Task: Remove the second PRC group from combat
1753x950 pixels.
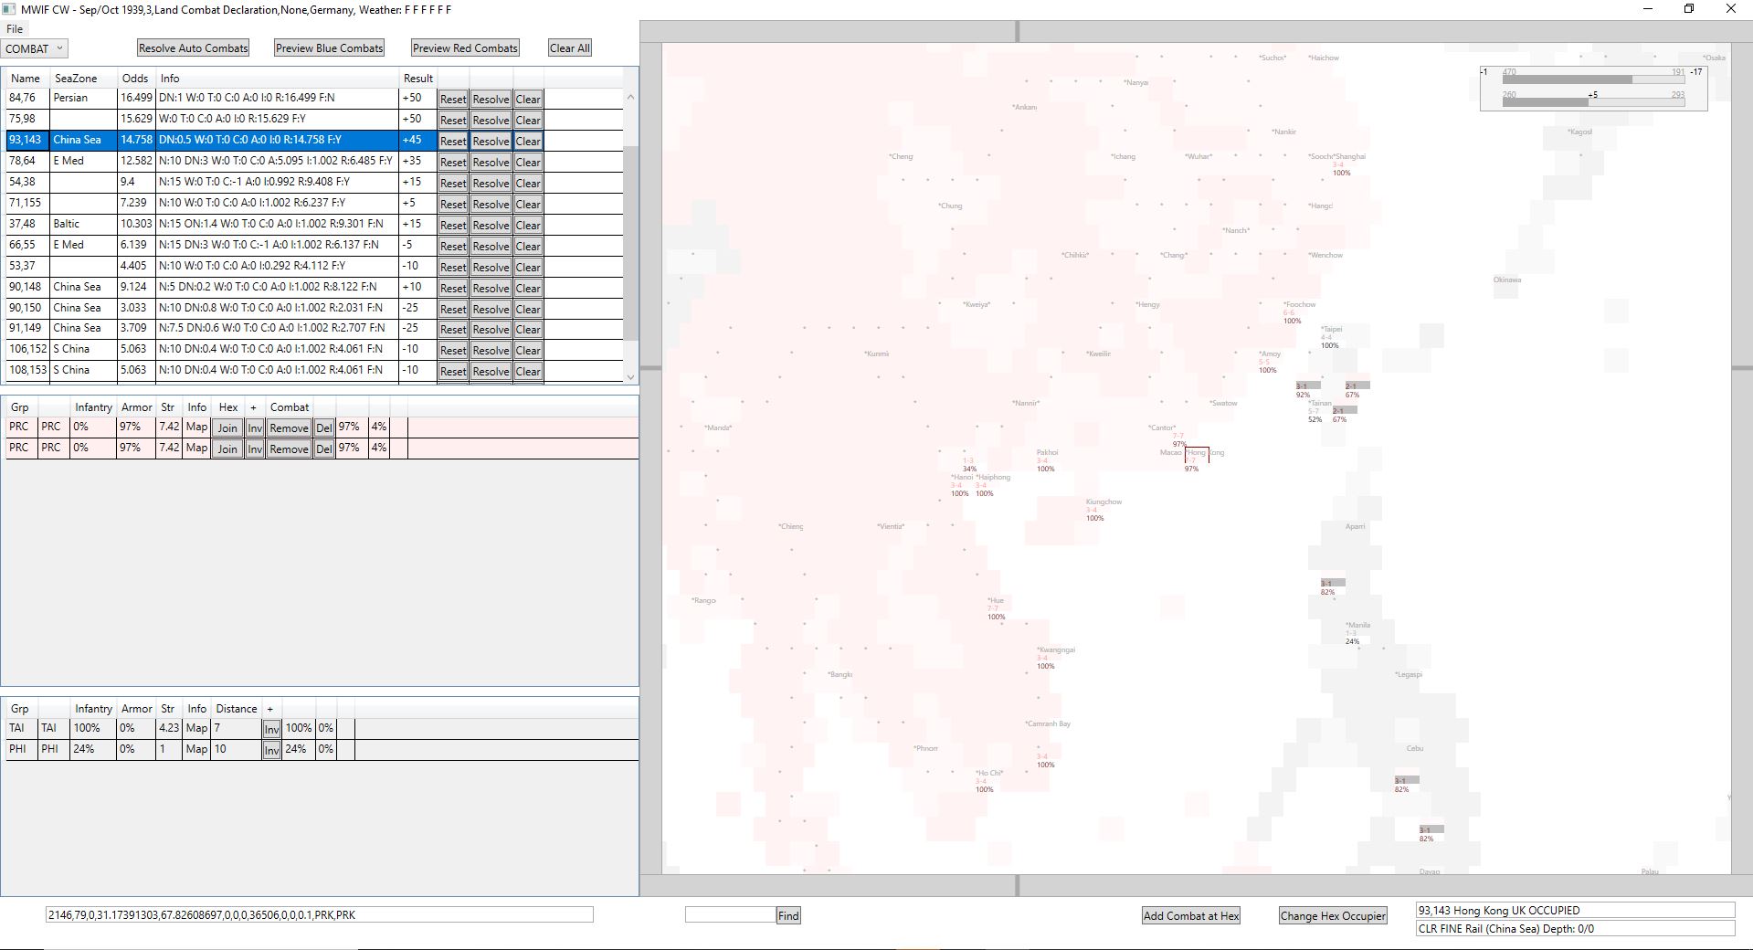Action: (289, 449)
